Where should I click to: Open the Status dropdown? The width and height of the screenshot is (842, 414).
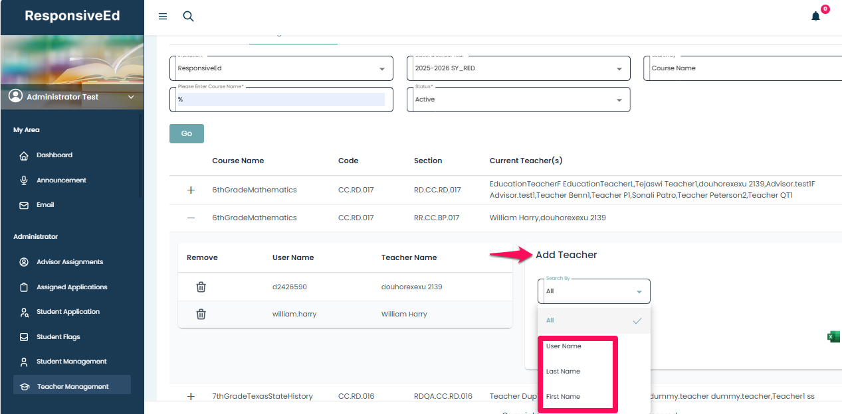pos(518,100)
